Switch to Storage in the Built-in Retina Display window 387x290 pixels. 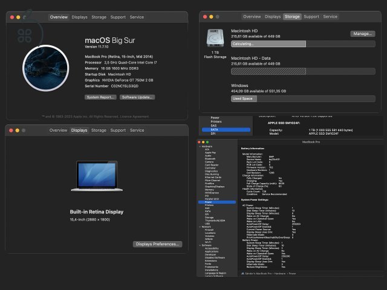pos(99,130)
